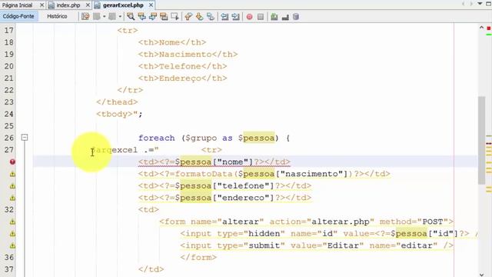The image size is (492, 277).
Task: Click the green toolbar icon after macro buttons
Action: click(274, 17)
